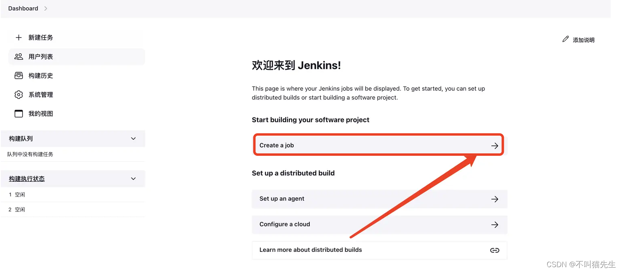622x272 pixels.
Task: Expand the Dashboard breadcrumb chevron
Action: point(46,8)
